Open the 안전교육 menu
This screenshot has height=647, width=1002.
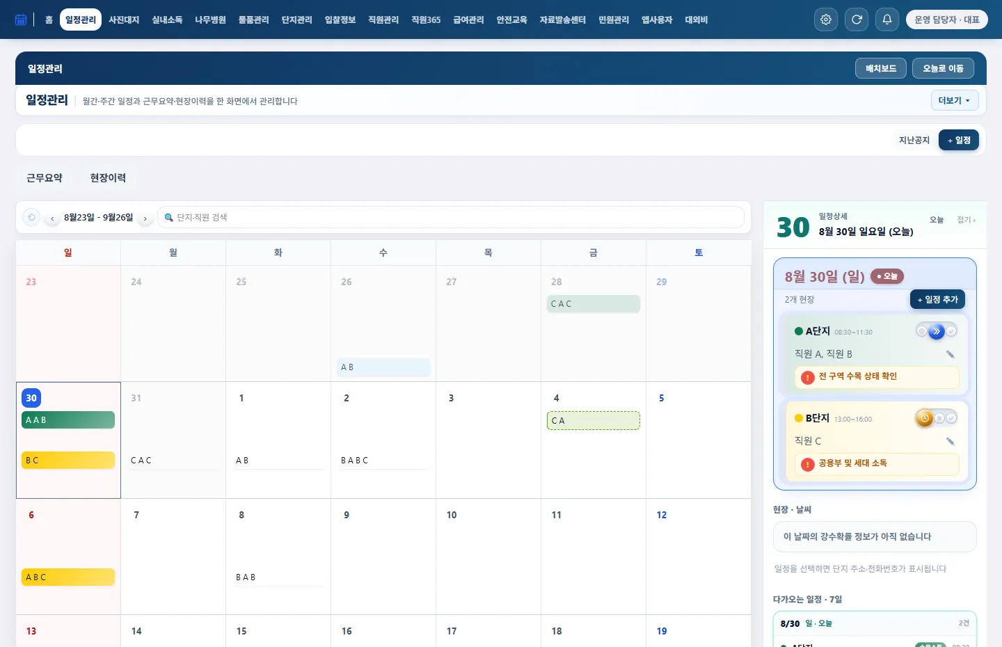[x=511, y=19]
